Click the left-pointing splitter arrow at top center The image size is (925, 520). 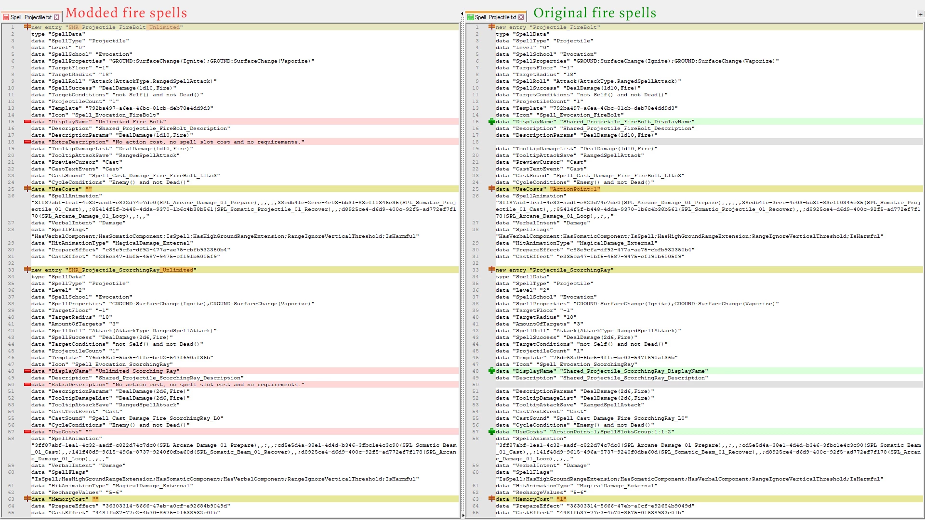click(462, 14)
